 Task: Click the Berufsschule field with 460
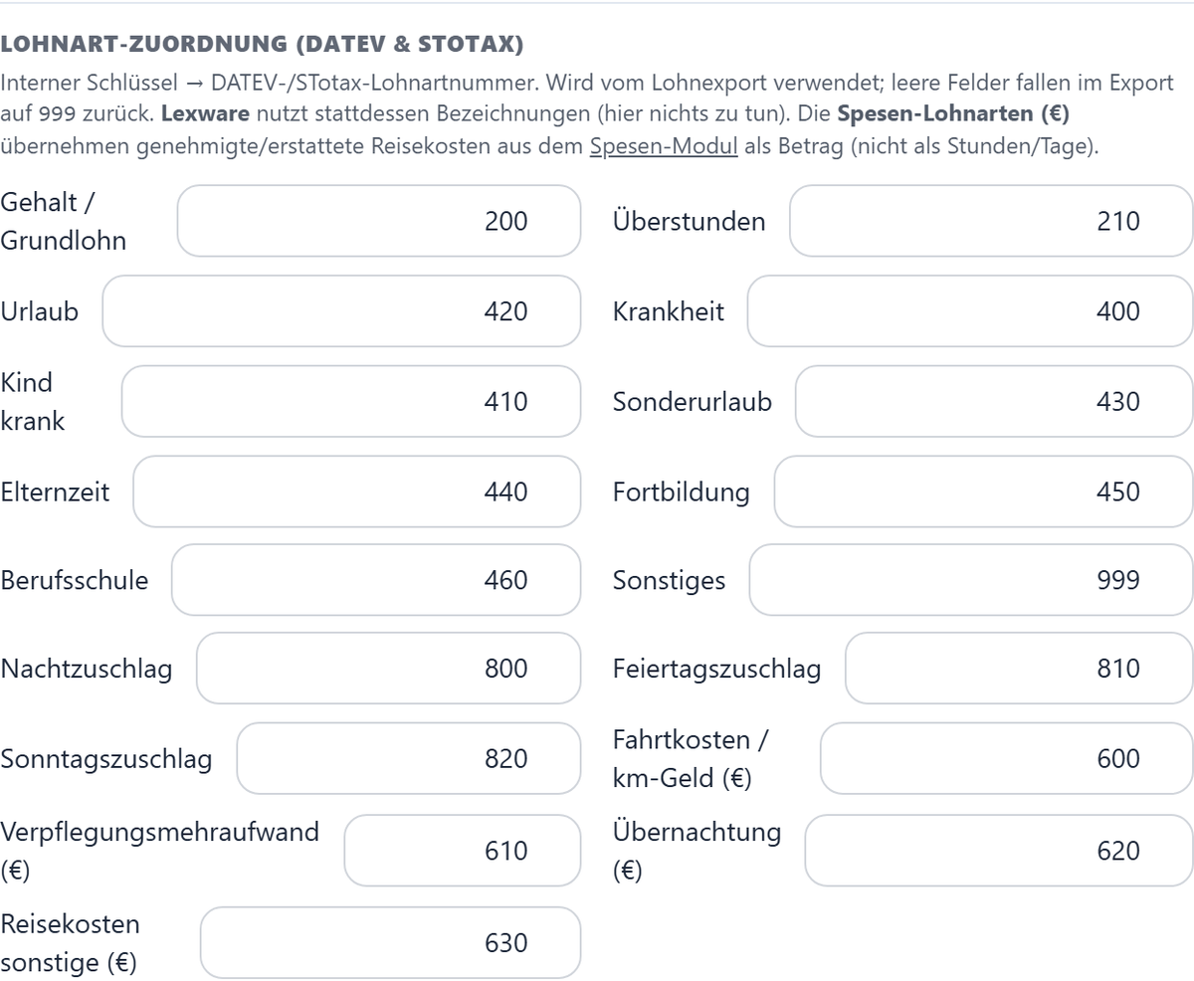pyautogui.click(x=376, y=580)
